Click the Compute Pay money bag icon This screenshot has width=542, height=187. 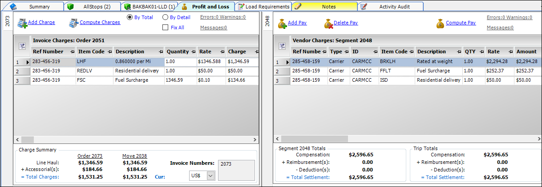tap(440, 23)
